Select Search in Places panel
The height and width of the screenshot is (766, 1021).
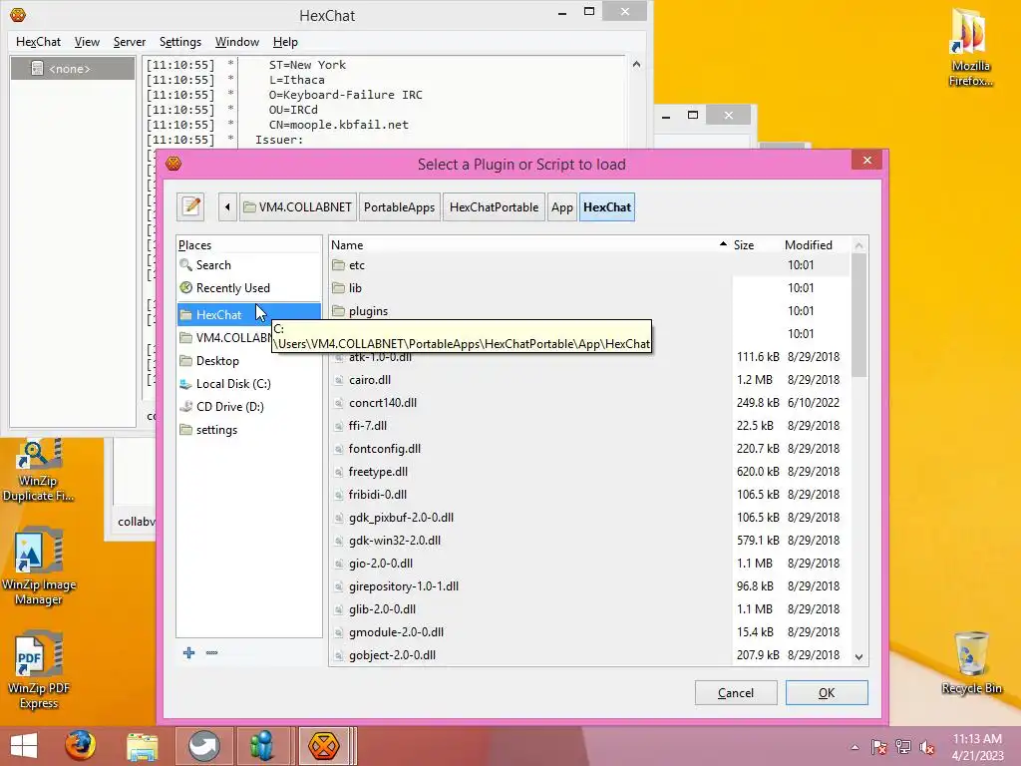(x=248, y=265)
